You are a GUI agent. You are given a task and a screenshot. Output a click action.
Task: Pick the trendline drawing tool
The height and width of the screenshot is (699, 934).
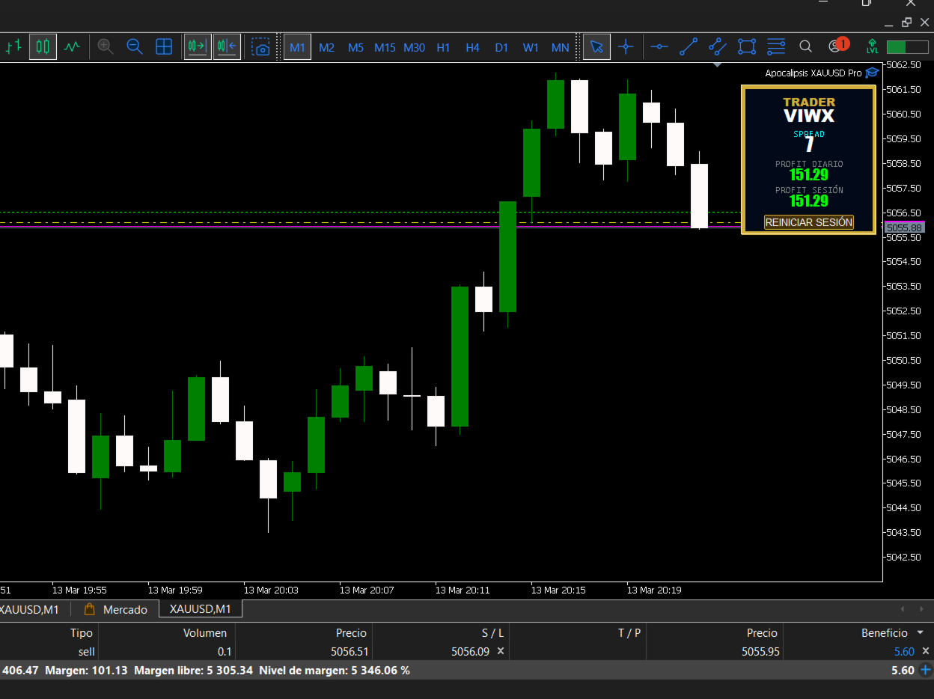[689, 47]
